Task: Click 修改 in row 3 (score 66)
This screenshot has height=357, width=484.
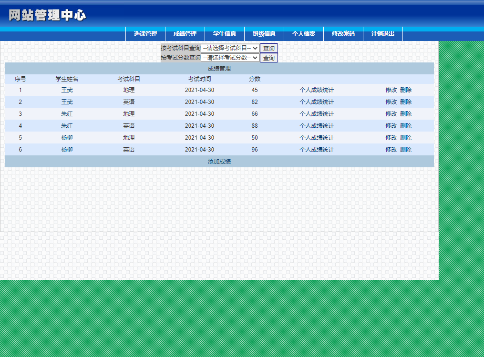Action: click(x=391, y=114)
